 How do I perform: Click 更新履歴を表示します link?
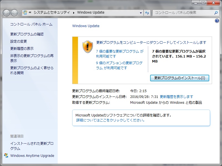[x=176, y=97]
